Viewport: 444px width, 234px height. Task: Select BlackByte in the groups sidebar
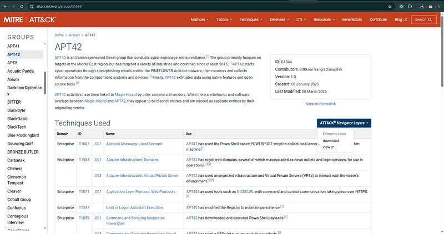tap(16, 110)
